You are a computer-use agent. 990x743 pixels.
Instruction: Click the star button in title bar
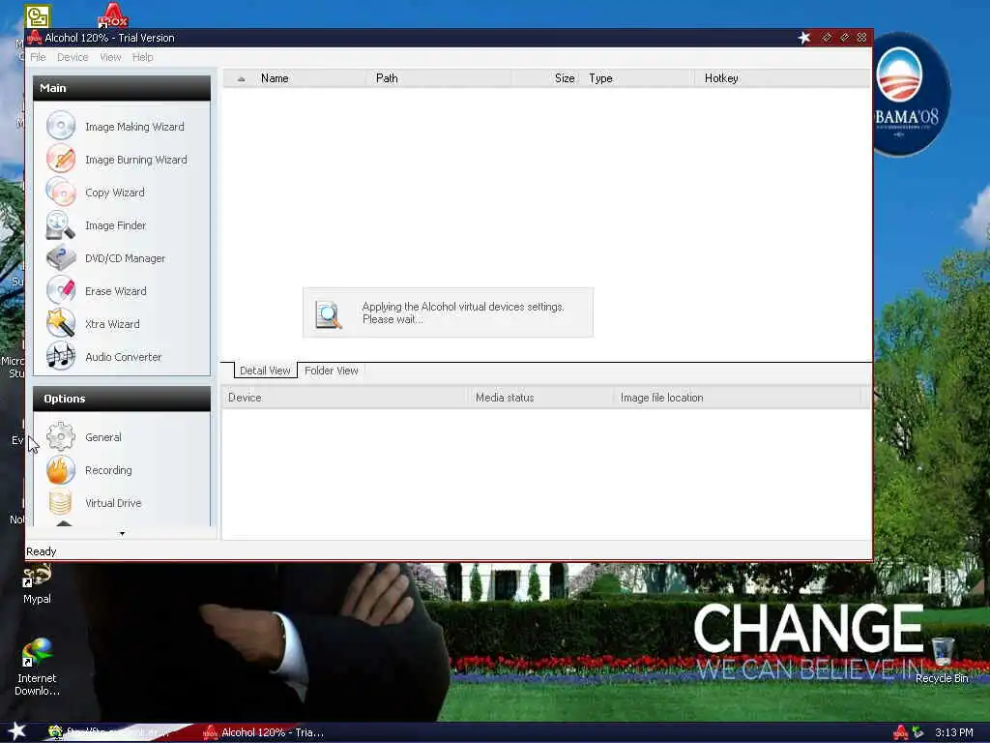[x=803, y=38]
